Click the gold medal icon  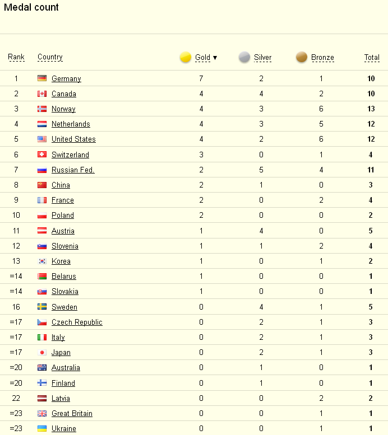pos(186,57)
